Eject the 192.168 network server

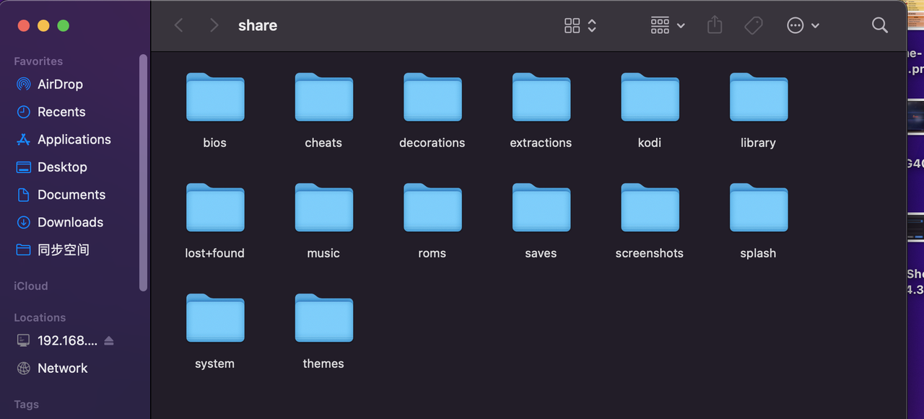coord(109,340)
